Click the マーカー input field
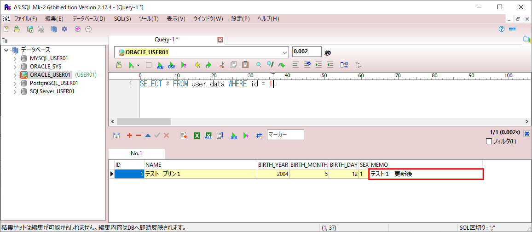532x232 pixels. click(x=285, y=135)
